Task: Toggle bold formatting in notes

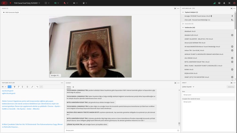Action: (x=14, y=87)
